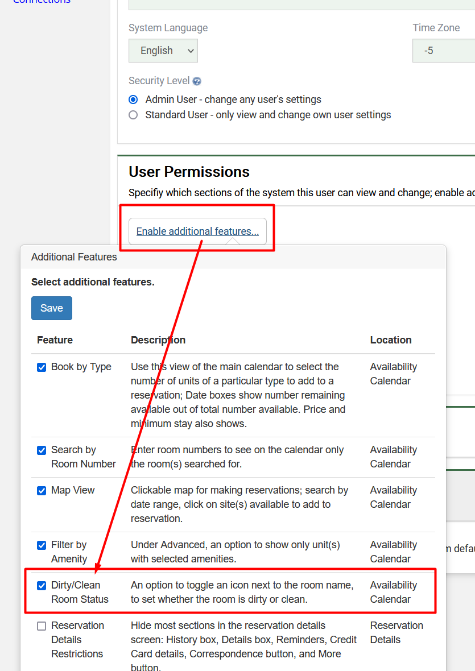Open the Connections link in the sidebar
The height and width of the screenshot is (671, 475).
(x=42, y=2)
